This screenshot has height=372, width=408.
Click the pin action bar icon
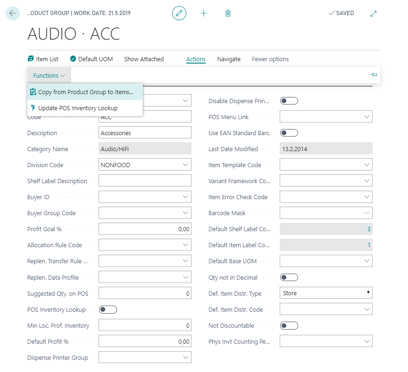click(x=374, y=75)
